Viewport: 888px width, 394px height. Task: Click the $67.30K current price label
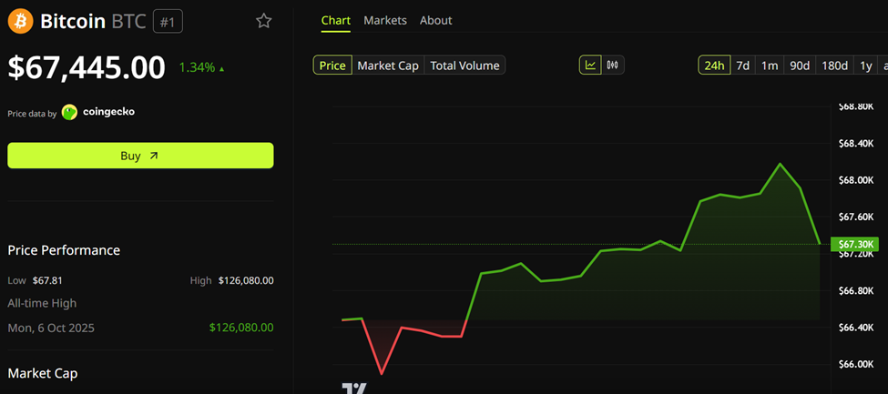[x=856, y=244]
